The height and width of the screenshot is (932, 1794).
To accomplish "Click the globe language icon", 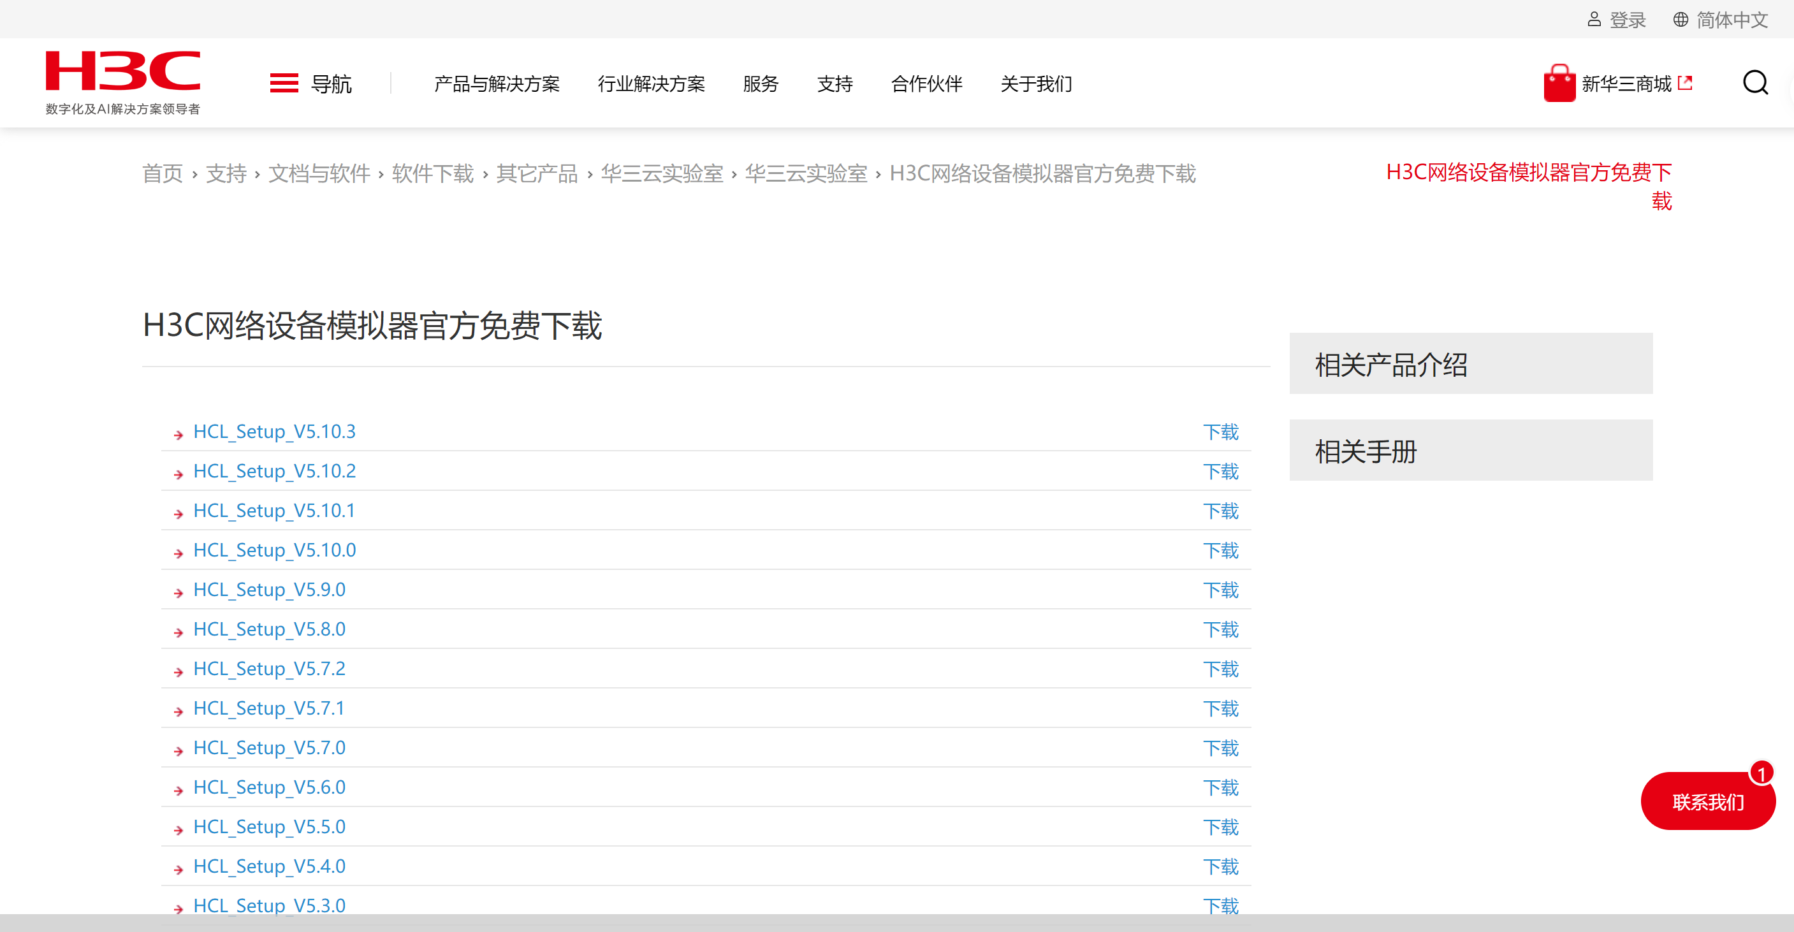I will point(1681,20).
